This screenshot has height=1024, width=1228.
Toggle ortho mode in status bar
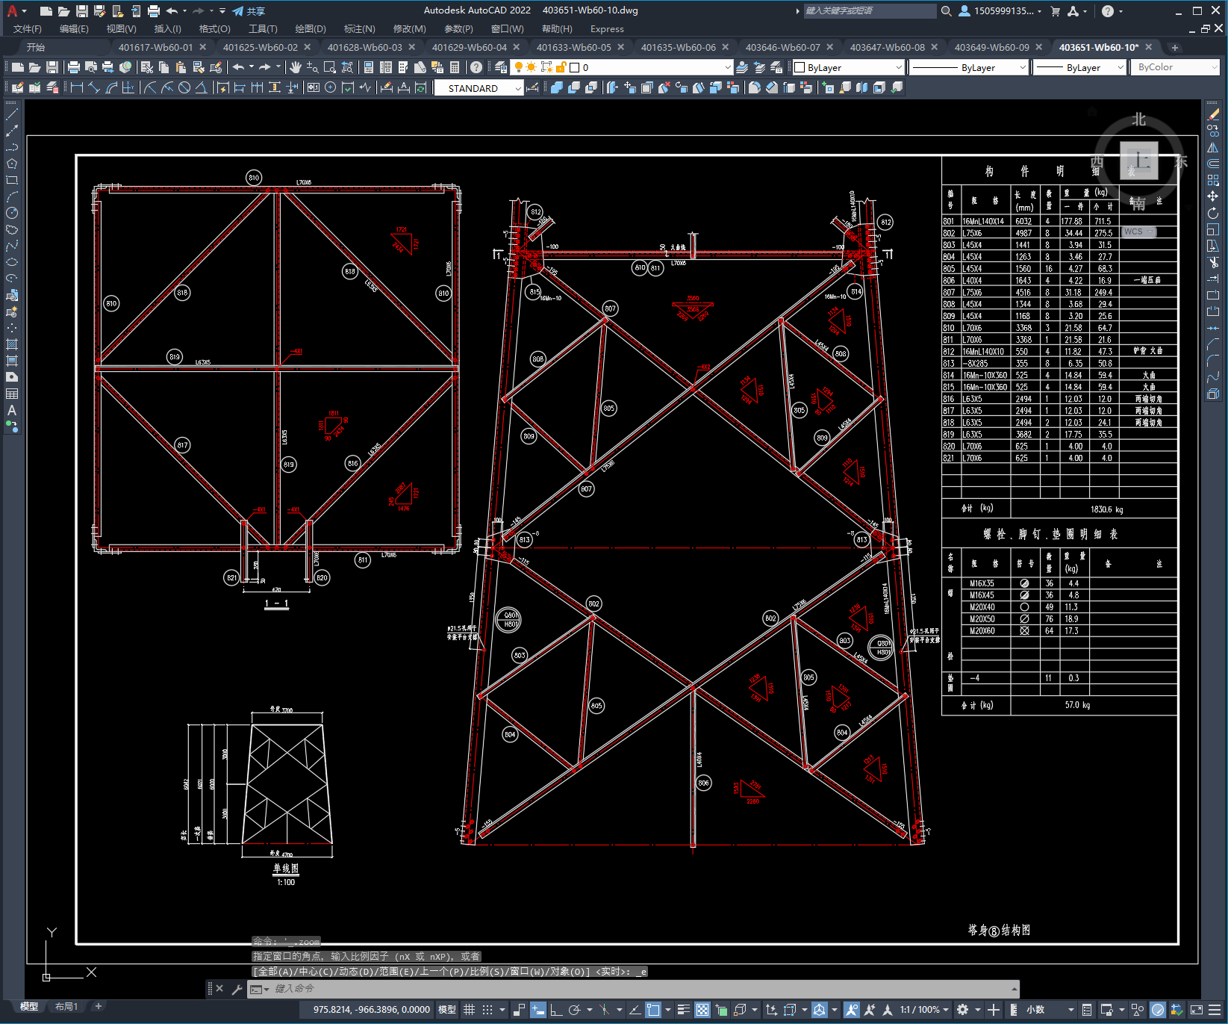[x=556, y=1010]
